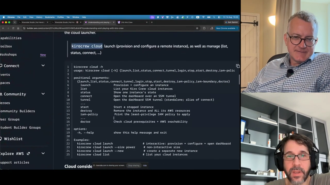The image size is (330, 185).
Task: Click the 'kirocrew cloud list' example line
Action: coord(93,154)
